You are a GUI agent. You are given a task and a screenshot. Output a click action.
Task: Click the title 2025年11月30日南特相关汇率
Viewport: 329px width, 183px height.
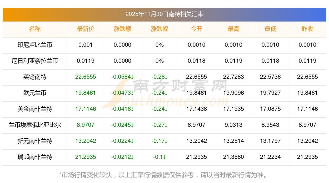(164, 14)
